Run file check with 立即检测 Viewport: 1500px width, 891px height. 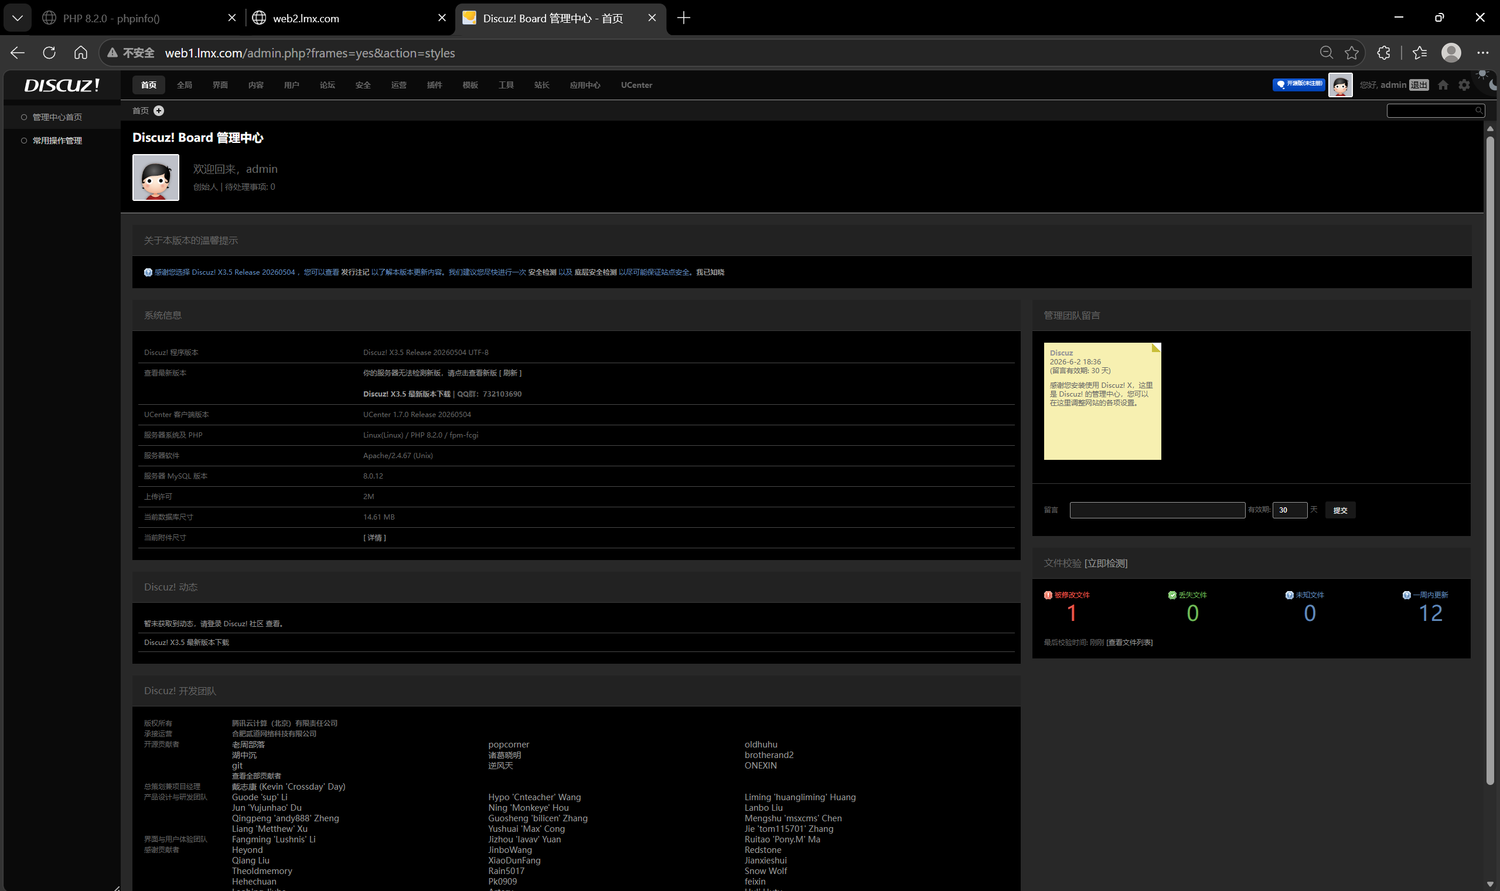(1106, 563)
